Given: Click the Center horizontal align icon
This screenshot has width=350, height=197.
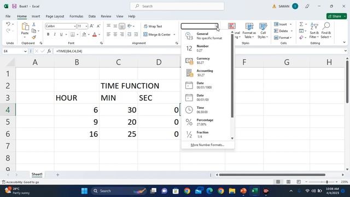Looking at the screenshot, I should (115, 34).
